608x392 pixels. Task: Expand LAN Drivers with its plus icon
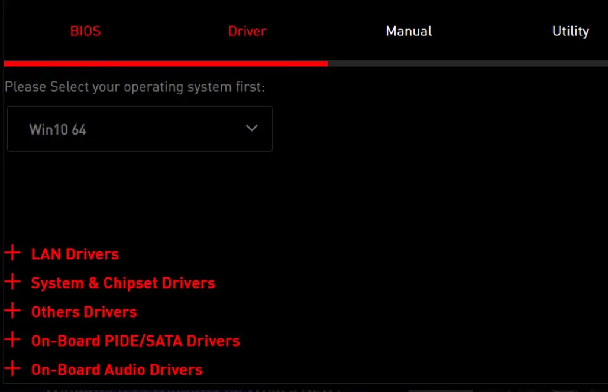tap(12, 253)
